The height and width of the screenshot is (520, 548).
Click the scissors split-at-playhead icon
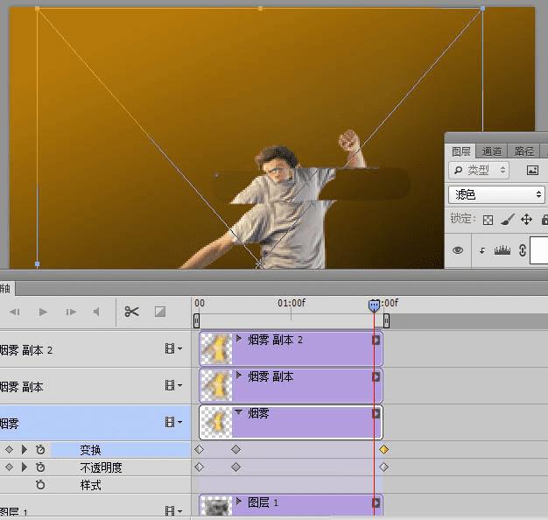point(132,311)
